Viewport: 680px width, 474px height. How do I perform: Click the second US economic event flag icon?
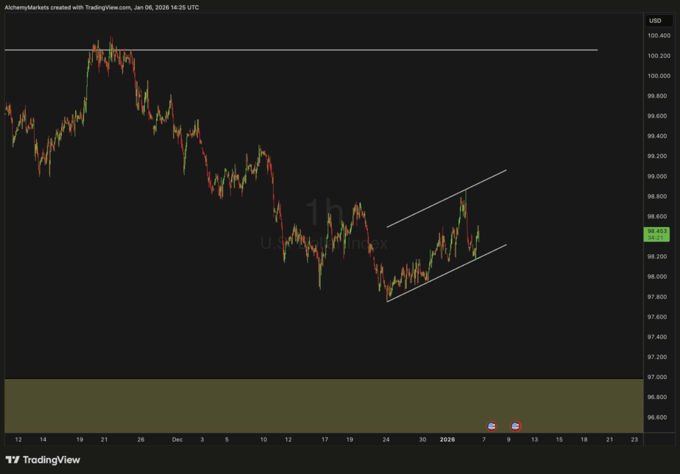(515, 426)
